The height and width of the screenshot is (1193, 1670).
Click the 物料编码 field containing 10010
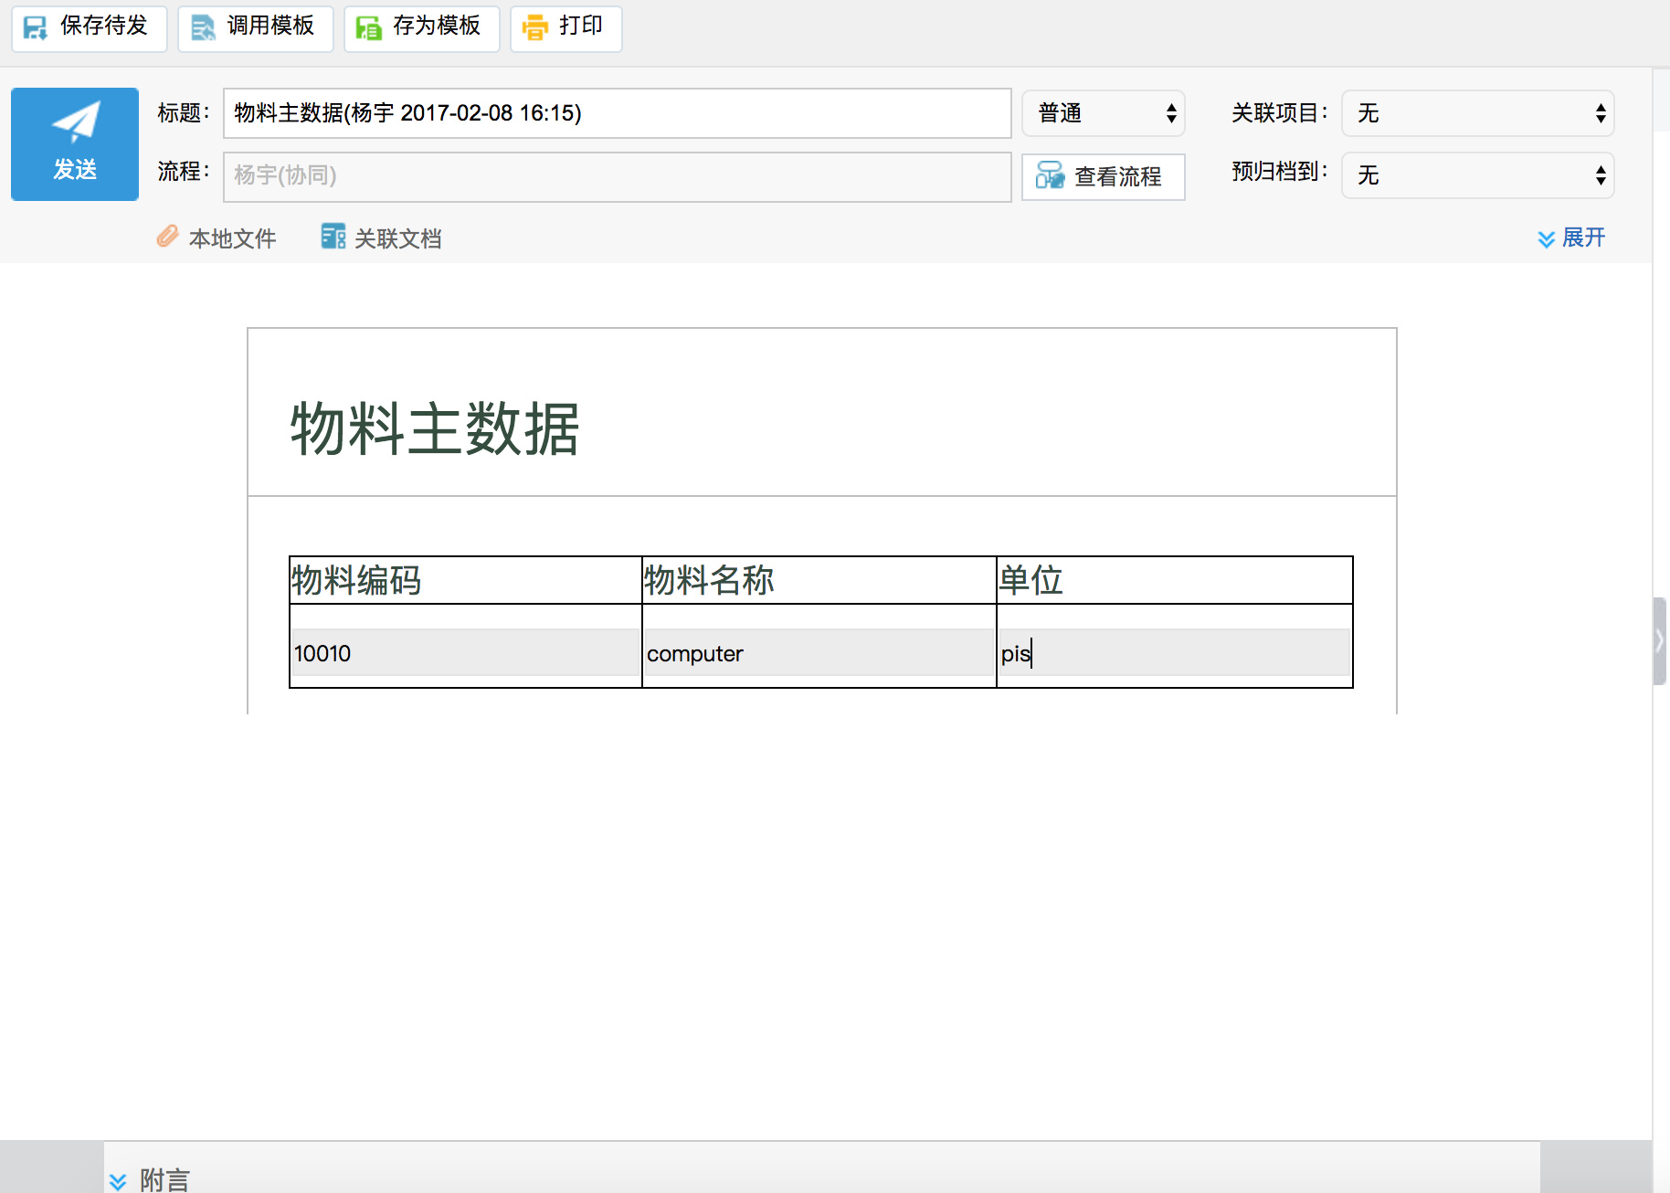(465, 653)
